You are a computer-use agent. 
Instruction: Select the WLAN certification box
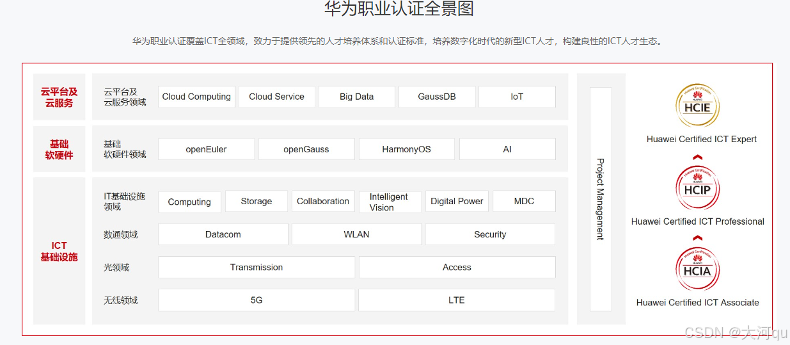[x=357, y=234]
